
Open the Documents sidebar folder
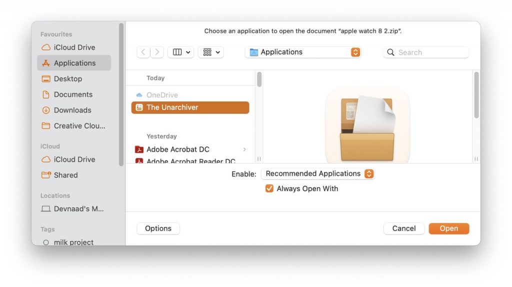pyautogui.click(x=74, y=94)
